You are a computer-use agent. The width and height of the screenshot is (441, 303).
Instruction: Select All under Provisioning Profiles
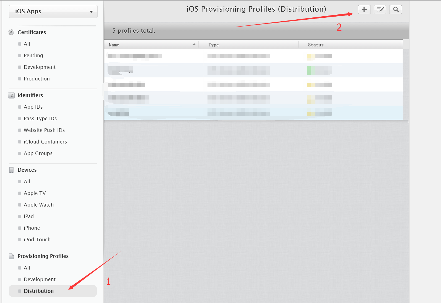[x=27, y=268]
